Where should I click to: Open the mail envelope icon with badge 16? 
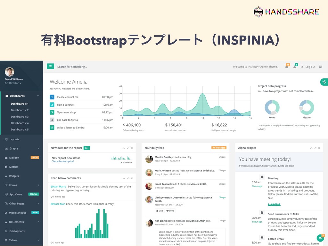pyautogui.click(x=287, y=67)
